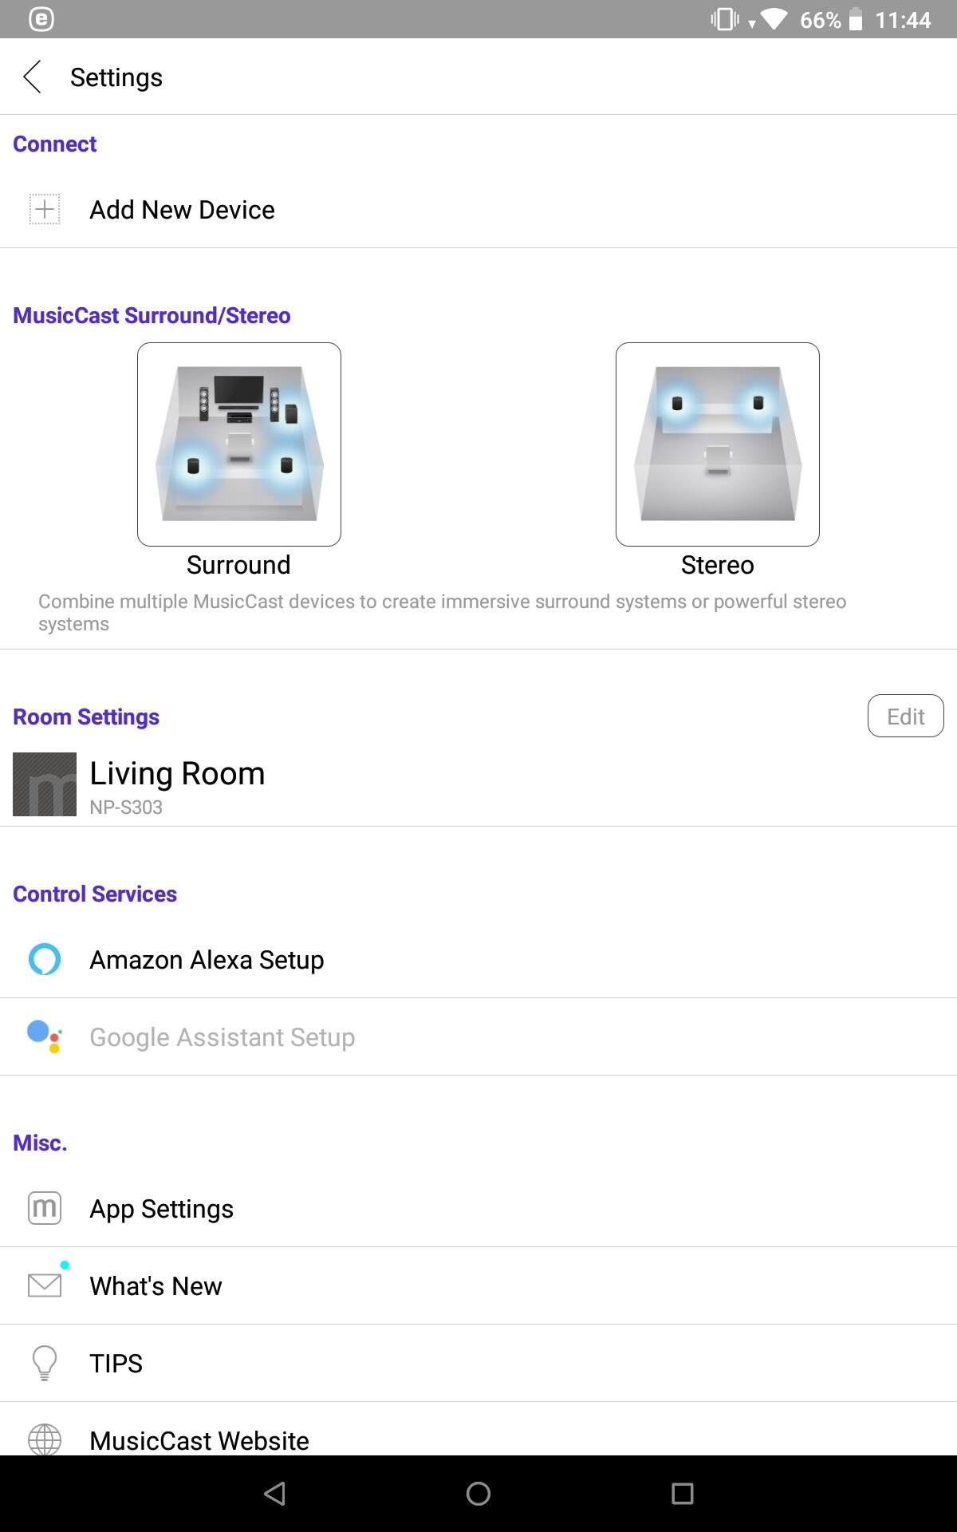Select the Surround setup thumbnail
The height and width of the screenshot is (1532, 957).
click(x=239, y=444)
